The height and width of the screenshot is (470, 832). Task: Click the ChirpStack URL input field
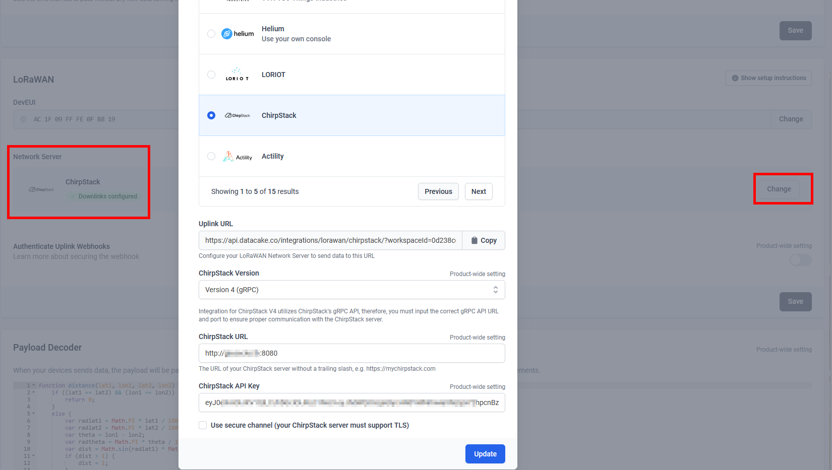(351, 353)
